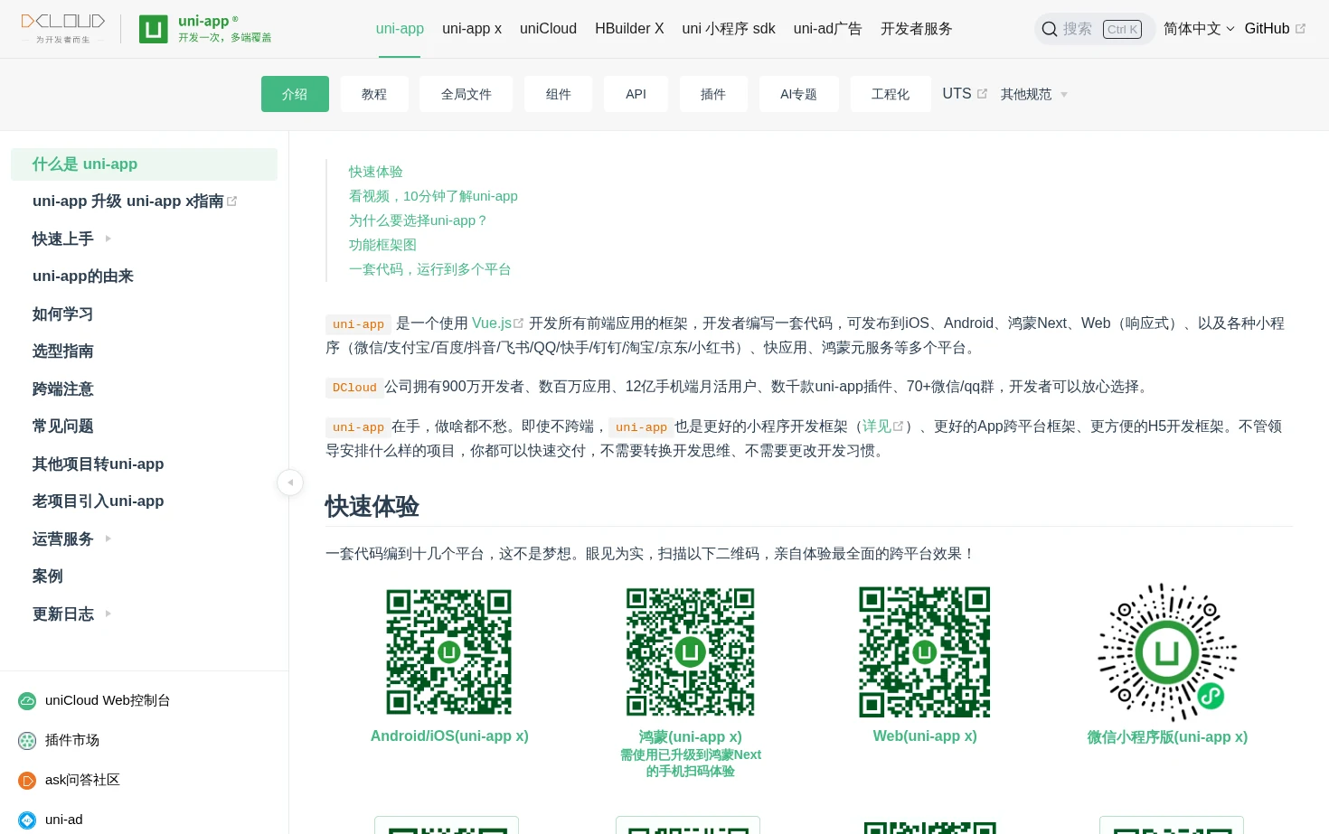Open 跨端注意 sidebar item
Image resolution: width=1329 pixels, height=834 pixels.
pos(62,389)
